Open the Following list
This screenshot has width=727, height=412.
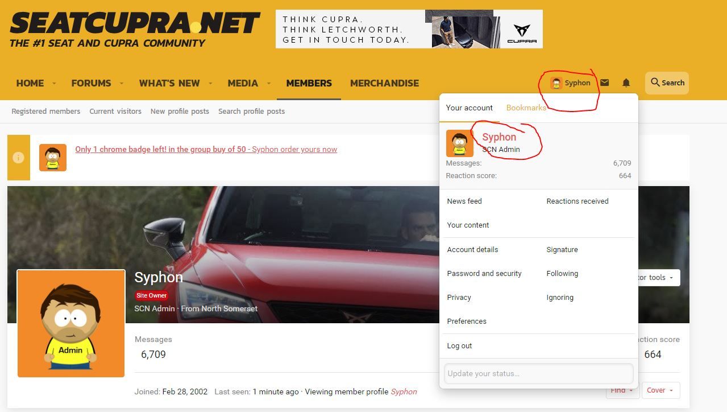pyautogui.click(x=562, y=274)
